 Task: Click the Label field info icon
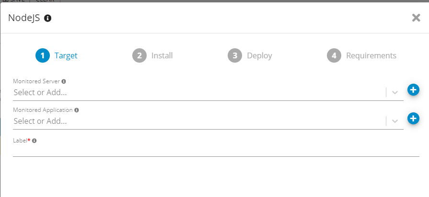[34, 141]
